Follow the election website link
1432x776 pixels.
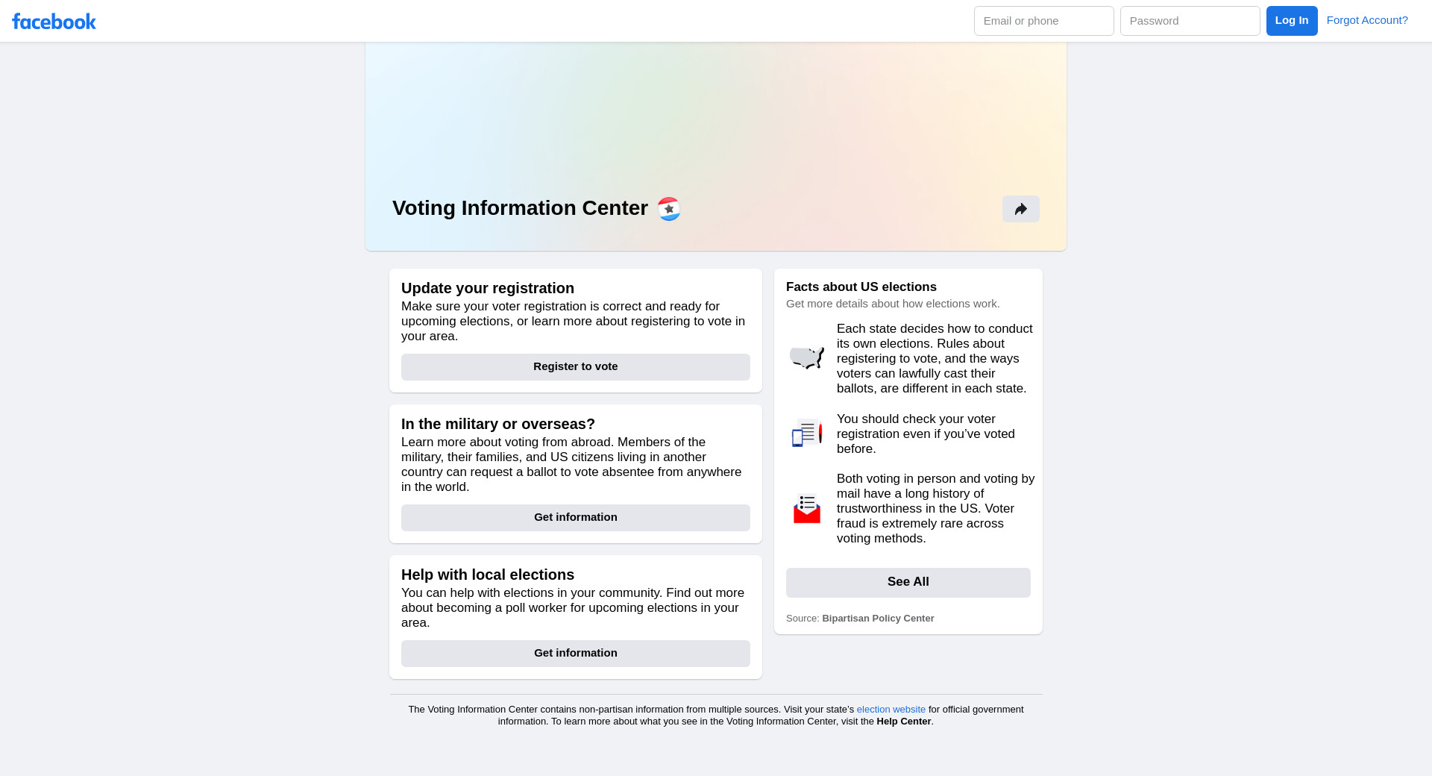point(891,710)
